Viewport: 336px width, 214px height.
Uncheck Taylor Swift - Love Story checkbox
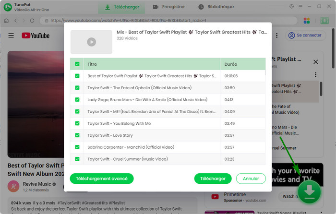tap(77, 135)
